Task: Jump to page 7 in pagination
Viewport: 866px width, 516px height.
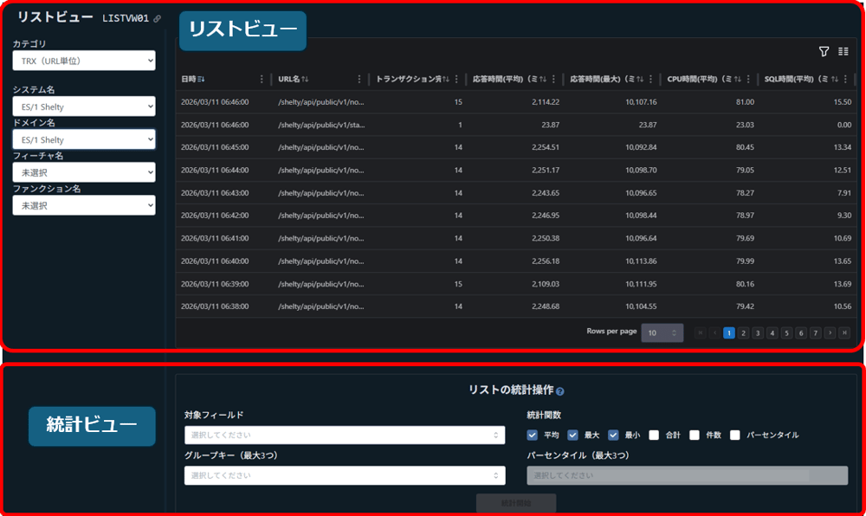Action: point(815,332)
